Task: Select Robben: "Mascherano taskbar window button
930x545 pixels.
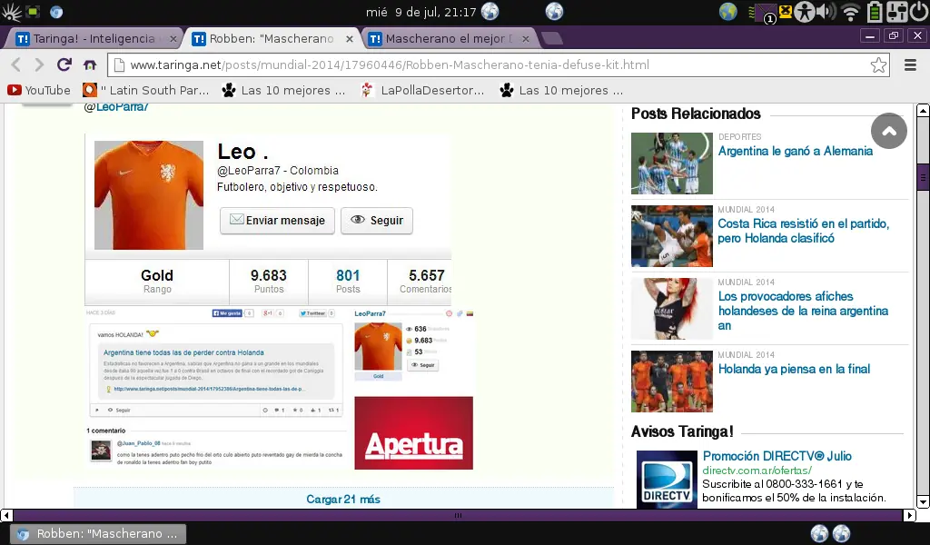Action: [x=99, y=534]
